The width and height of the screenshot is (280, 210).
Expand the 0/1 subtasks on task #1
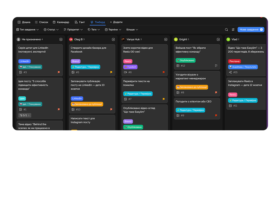pos(25,115)
